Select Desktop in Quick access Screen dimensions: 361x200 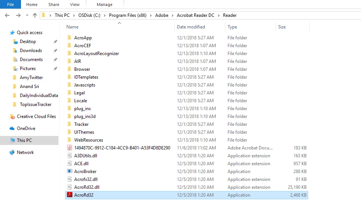point(28,42)
